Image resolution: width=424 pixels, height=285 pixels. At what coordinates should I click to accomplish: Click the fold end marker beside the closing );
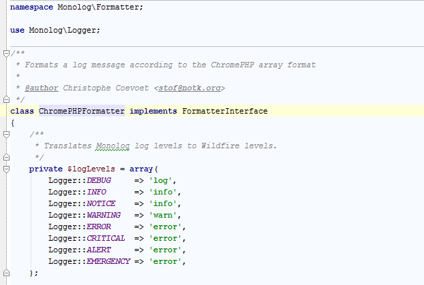click(x=7, y=273)
